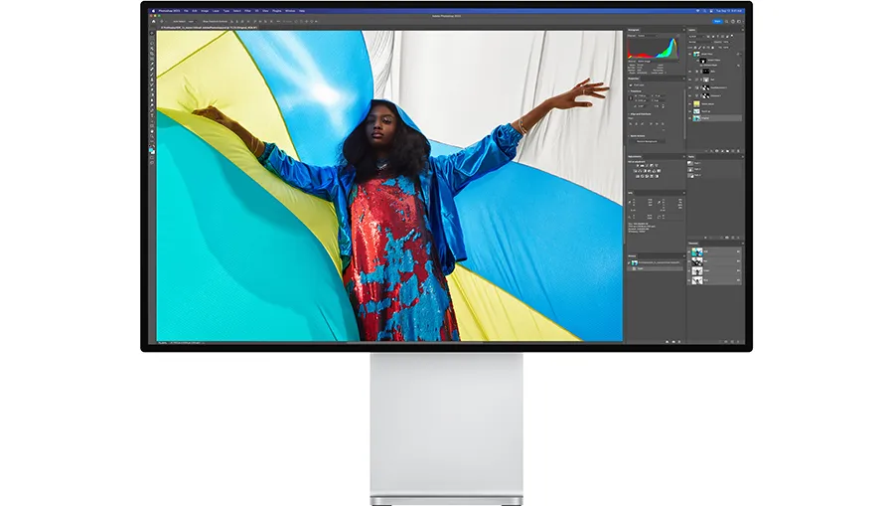Click the search icon at top right
Image resolution: width=894 pixels, height=506 pixels.
click(727, 20)
